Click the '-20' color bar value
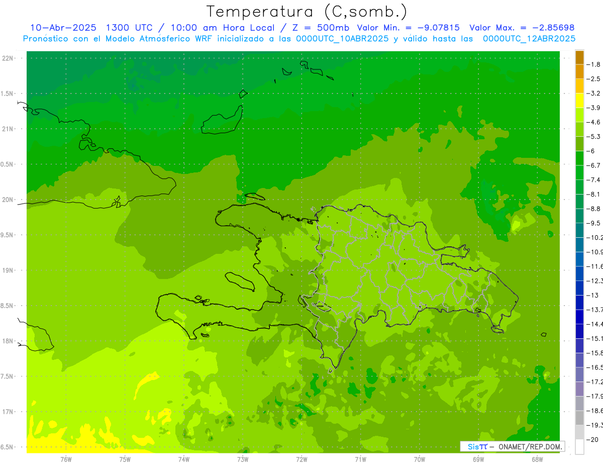Viewport: 603px width, 466px height. click(x=592, y=440)
